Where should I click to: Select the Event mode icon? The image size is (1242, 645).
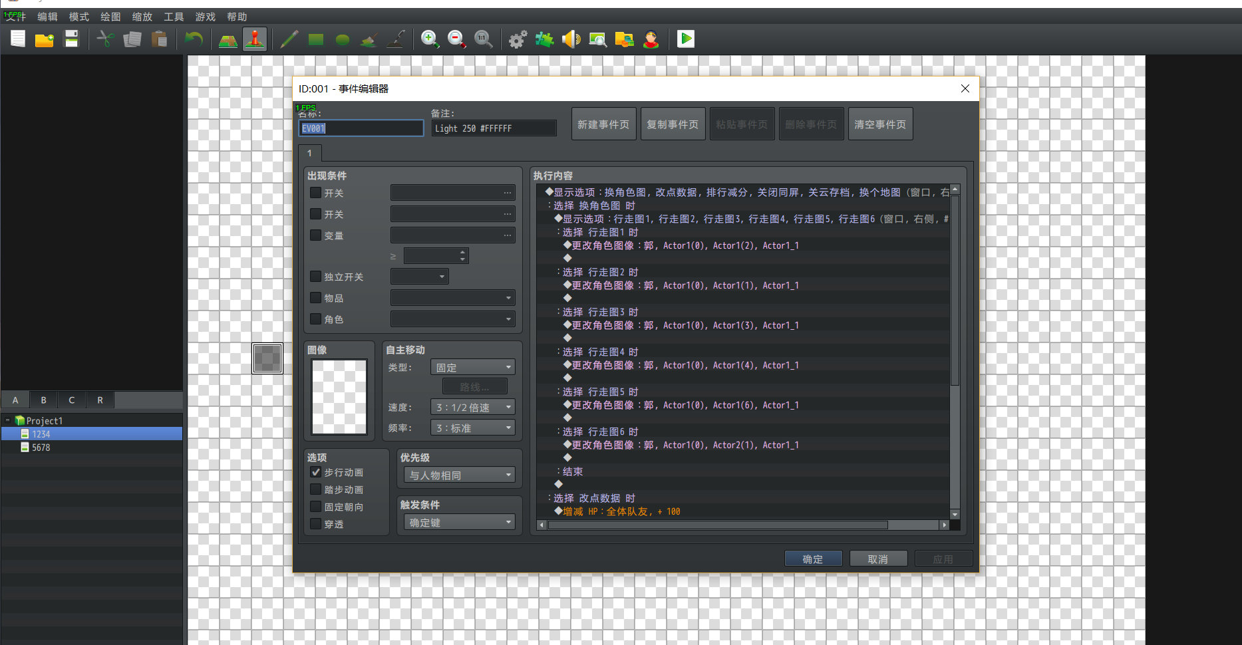click(255, 39)
